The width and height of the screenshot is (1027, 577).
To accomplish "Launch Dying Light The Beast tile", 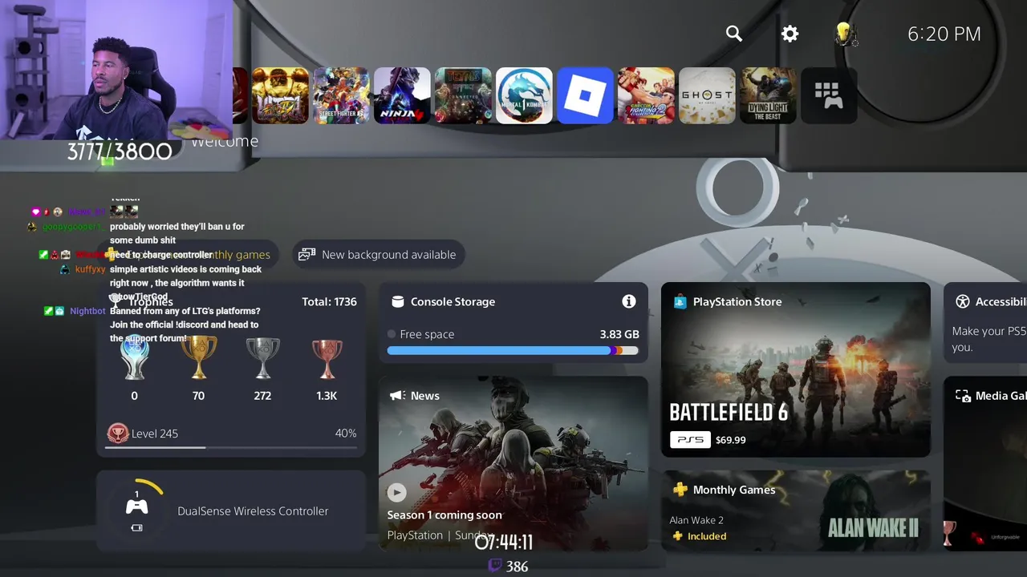I will (768, 95).
